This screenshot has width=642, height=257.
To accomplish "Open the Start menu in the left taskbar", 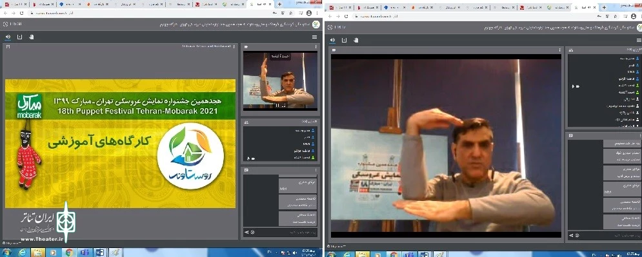I will tap(6, 252).
